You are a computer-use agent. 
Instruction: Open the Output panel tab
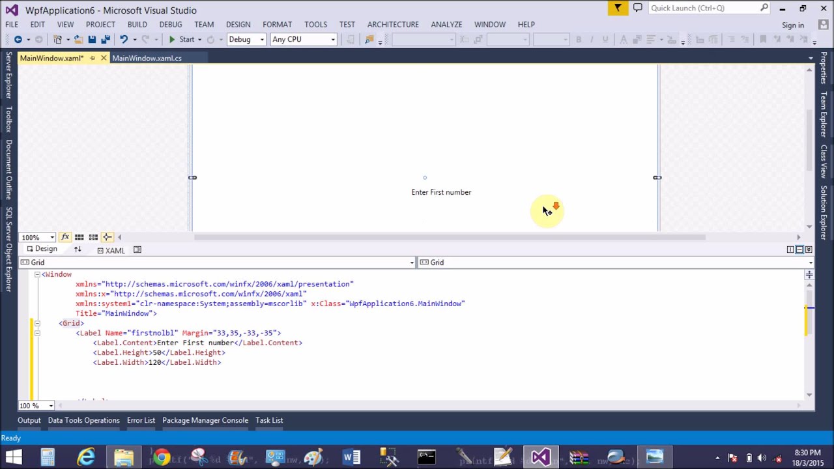(29, 420)
